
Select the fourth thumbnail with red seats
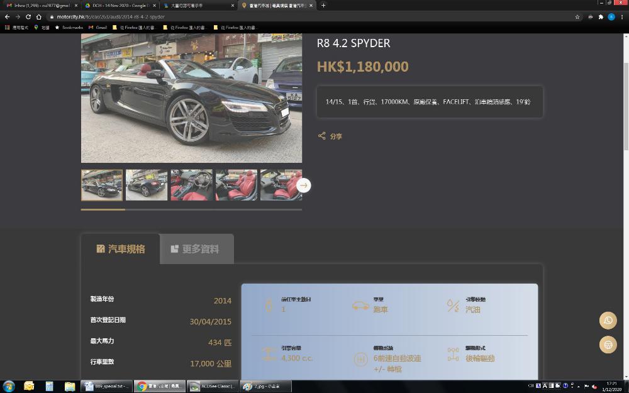click(237, 185)
